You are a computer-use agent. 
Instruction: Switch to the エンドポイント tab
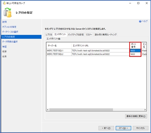[60, 34]
